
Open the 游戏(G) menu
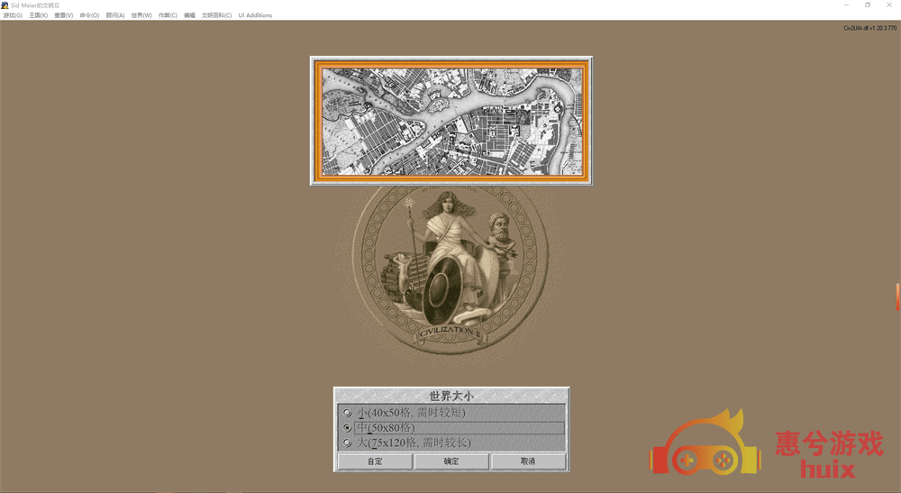[13, 15]
